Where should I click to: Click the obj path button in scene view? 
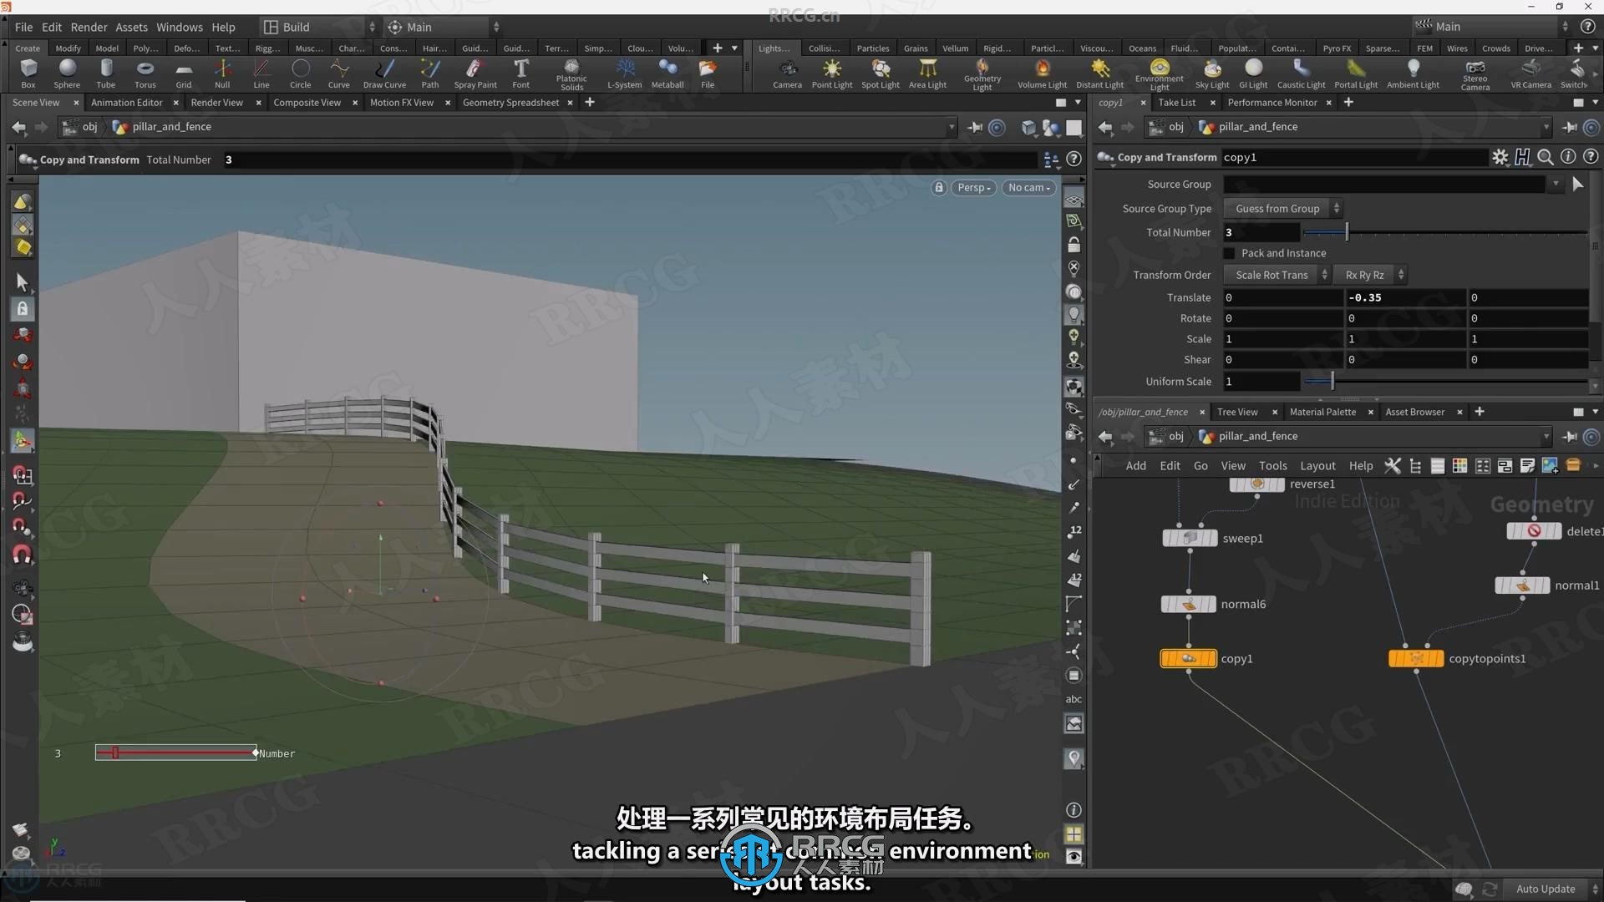[81, 127]
